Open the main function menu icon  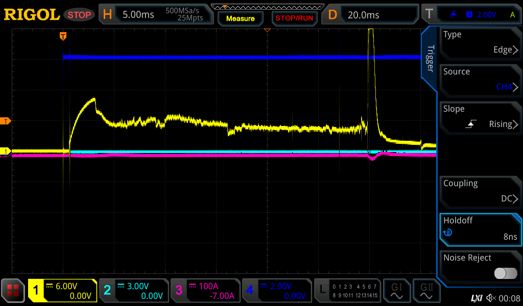pos(14,291)
